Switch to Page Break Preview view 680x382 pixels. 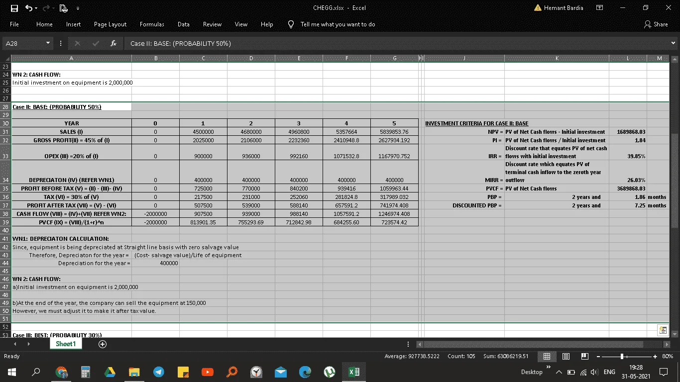pos(585,356)
